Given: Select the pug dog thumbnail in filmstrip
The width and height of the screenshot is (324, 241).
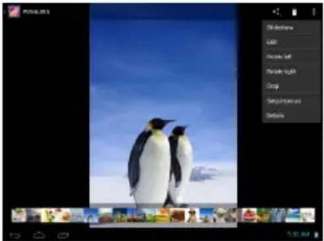Looking at the screenshot, I should [x=193, y=215].
